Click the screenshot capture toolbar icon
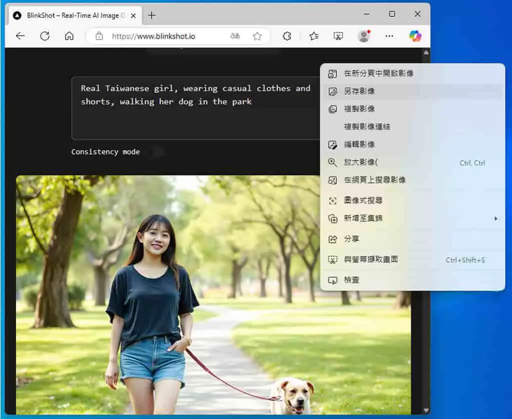The image size is (512, 419). (338, 36)
